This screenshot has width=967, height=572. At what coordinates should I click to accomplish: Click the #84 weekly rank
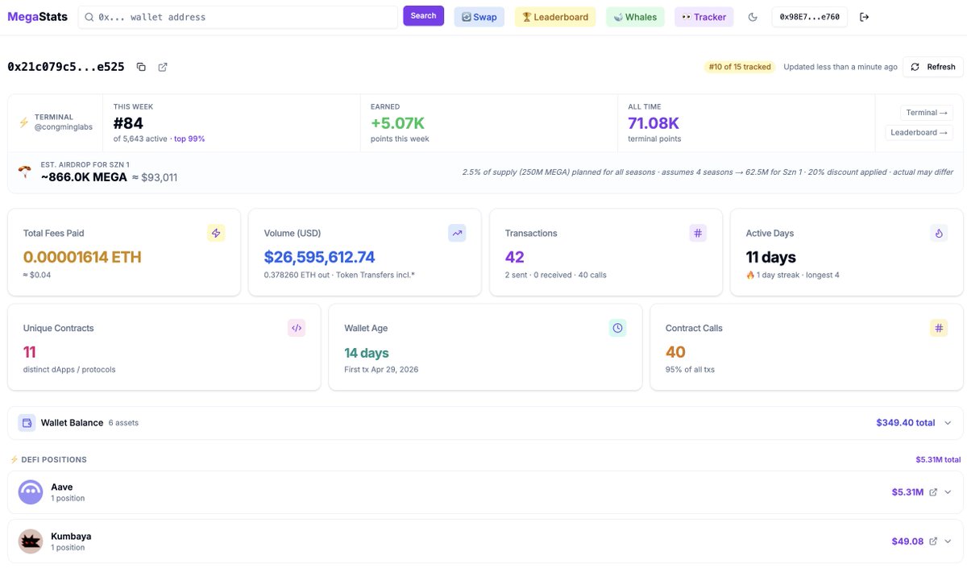128,122
